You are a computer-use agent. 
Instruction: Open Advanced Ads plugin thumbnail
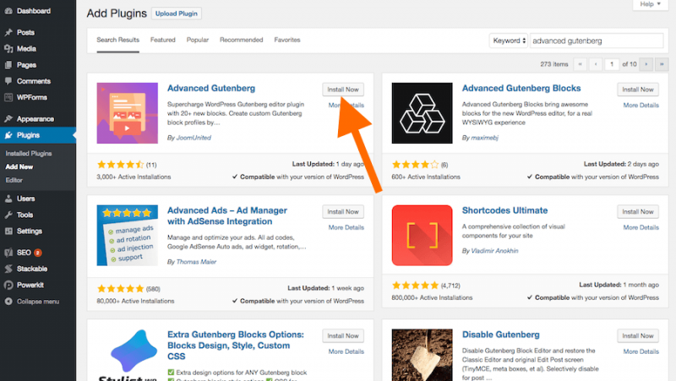tap(128, 236)
